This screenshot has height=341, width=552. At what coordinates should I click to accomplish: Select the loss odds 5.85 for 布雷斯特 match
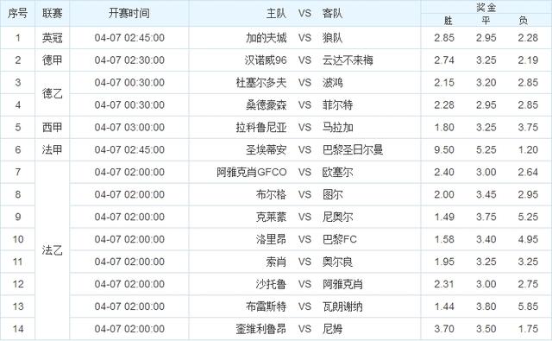[528, 306]
